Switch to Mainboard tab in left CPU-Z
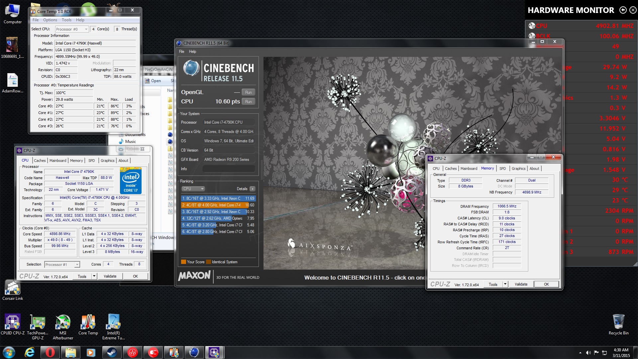 pyautogui.click(x=58, y=161)
